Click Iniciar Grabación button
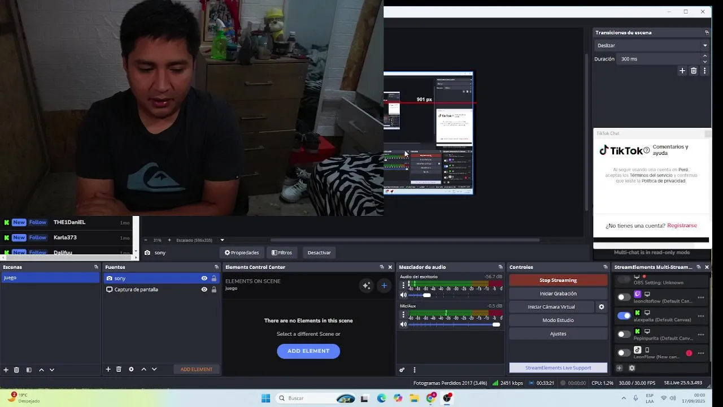Screen dimensions: 723x407 558,294
